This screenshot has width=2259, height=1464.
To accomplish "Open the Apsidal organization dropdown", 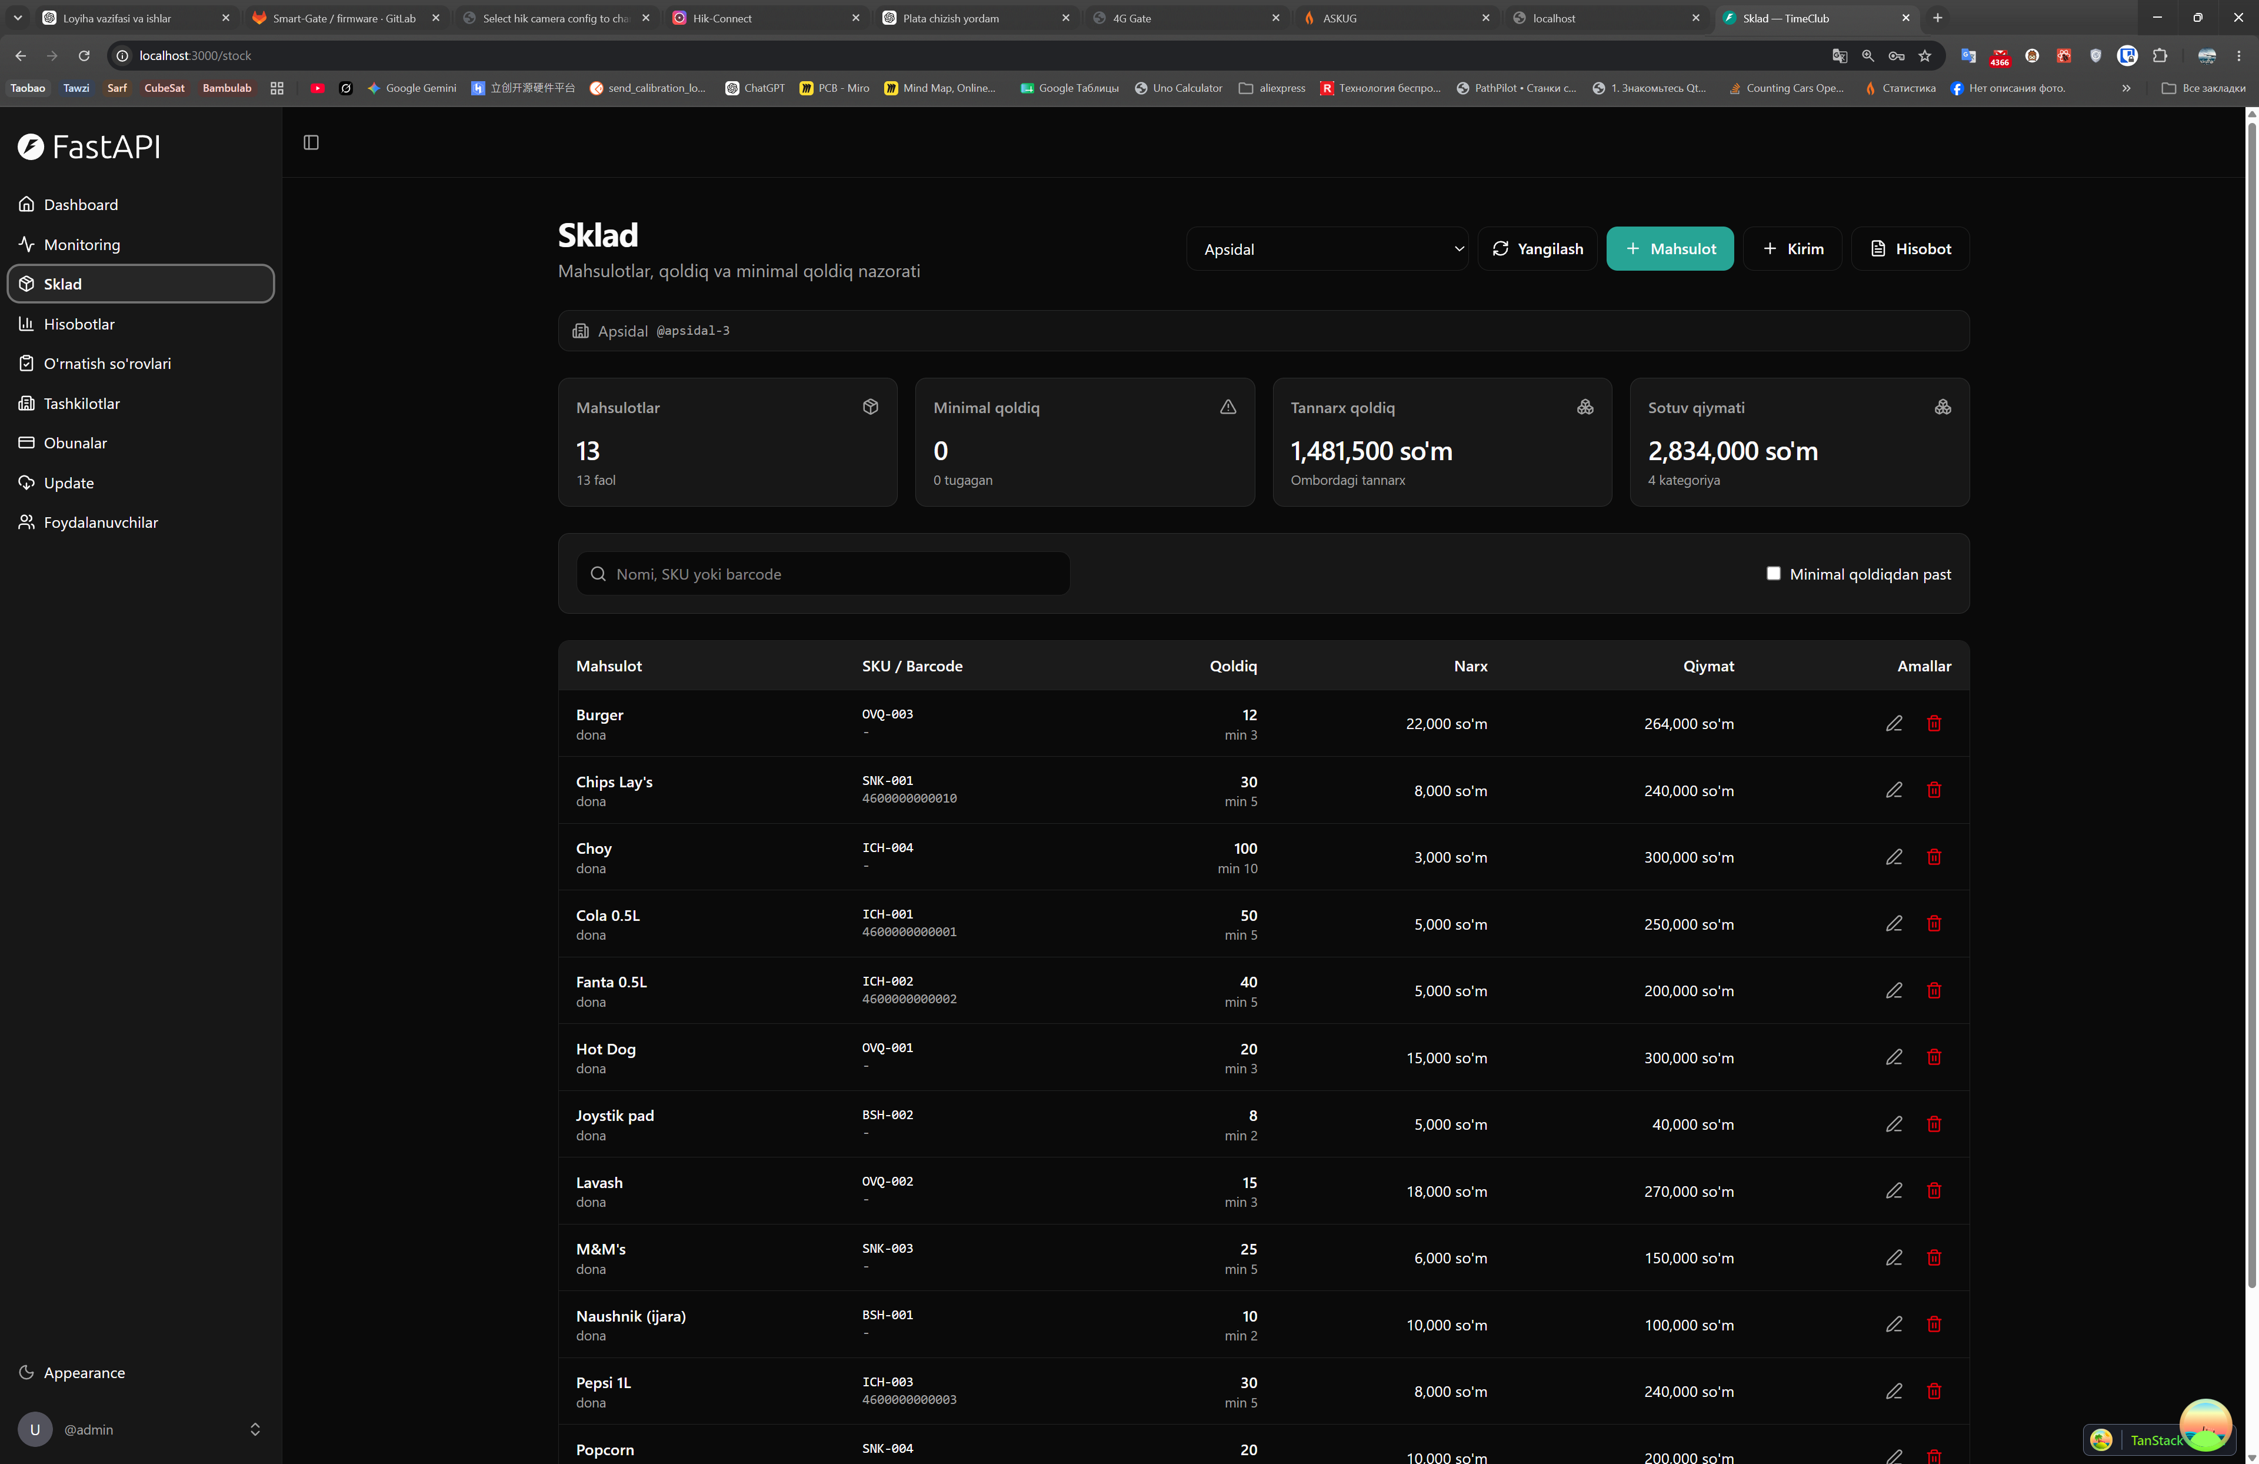I will click(1327, 249).
